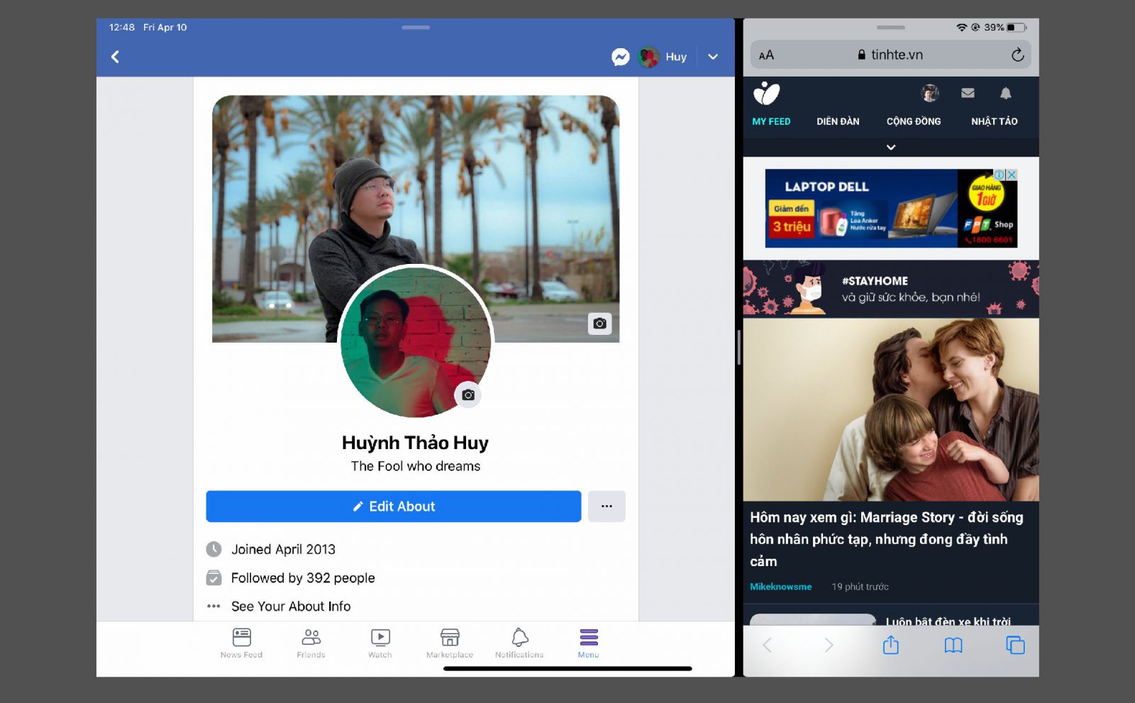Image resolution: width=1135 pixels, height=703 pixels.
Task: Open the Watch tab
Action: click(380, 643)
